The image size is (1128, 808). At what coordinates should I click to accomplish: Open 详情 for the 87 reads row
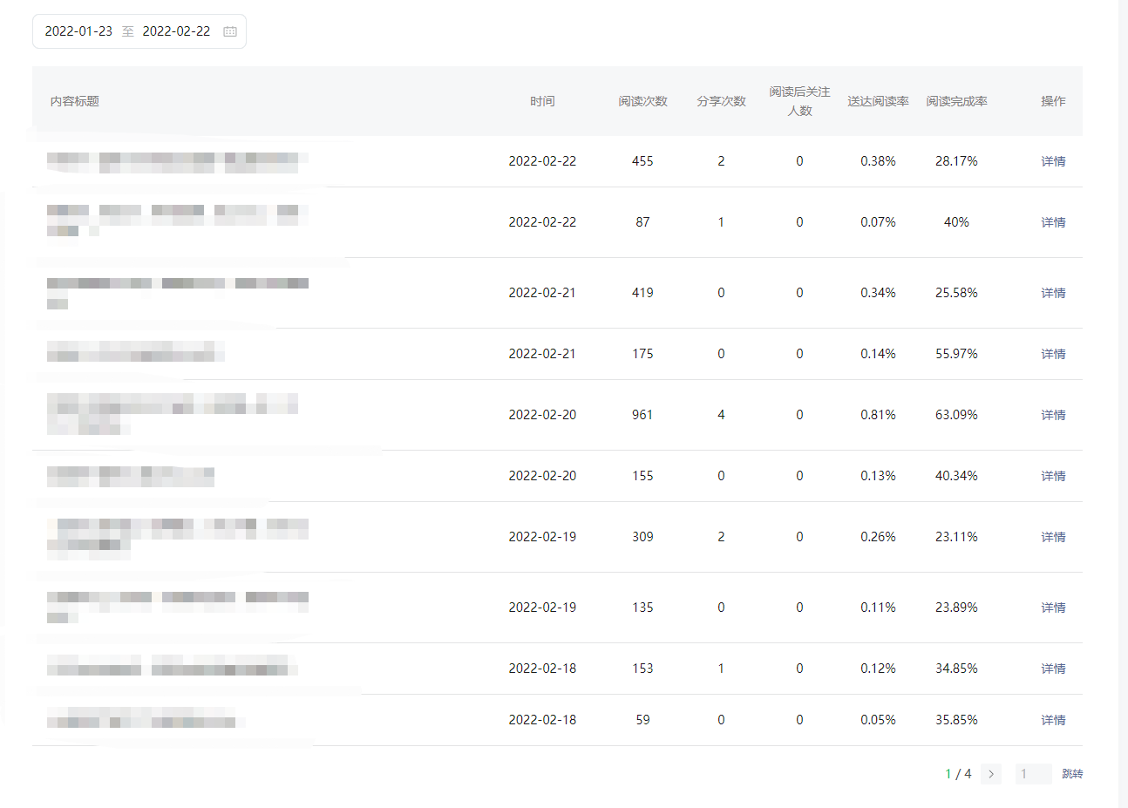click(1053, 222)
